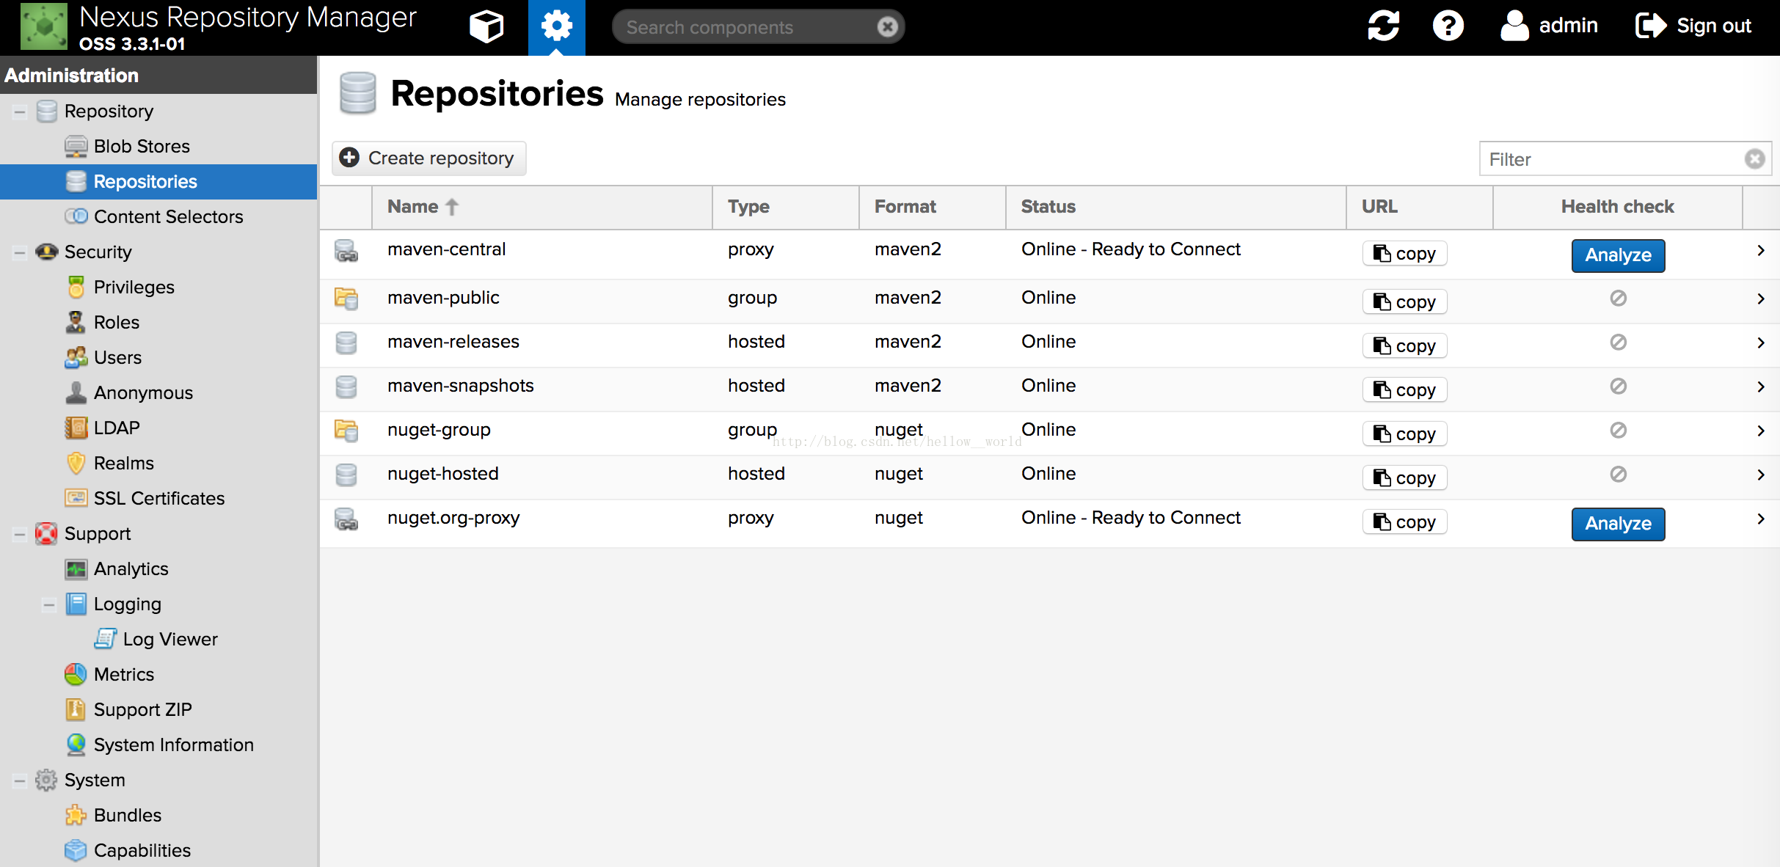Click the SSL Certificates icon
1780x867 pixels.
coord(76,498)
